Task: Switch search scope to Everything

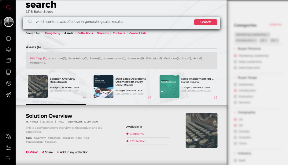Action: [53, 33]
